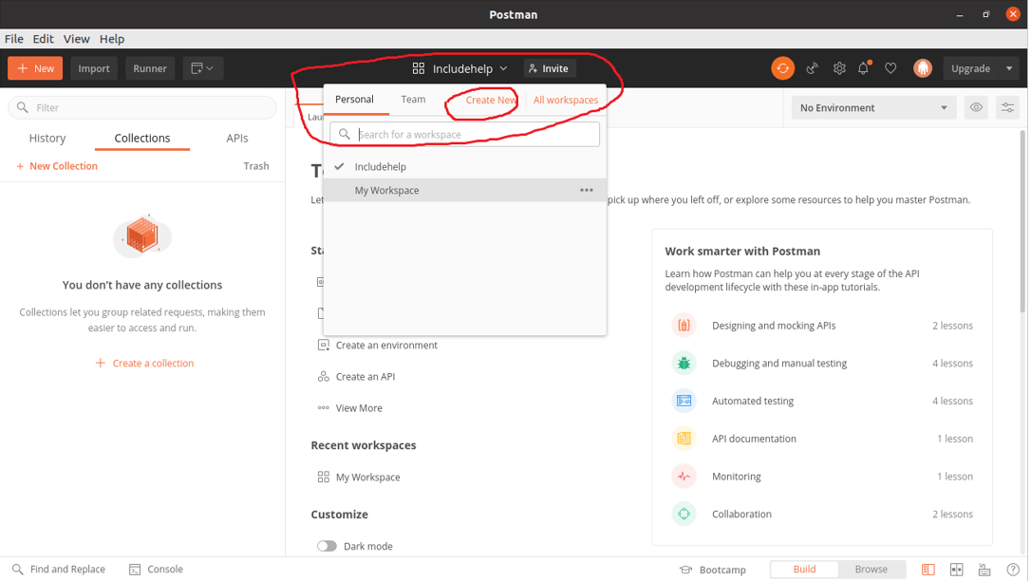Click the heart favorites icon

890,68
